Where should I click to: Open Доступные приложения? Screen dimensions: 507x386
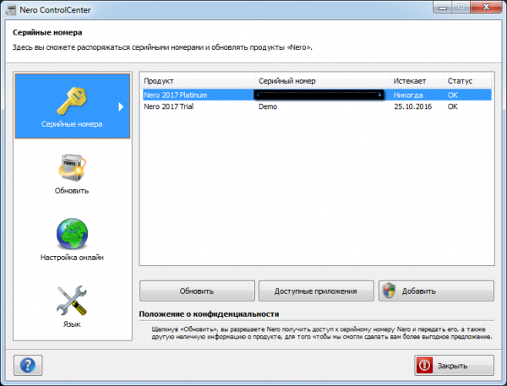click(316, 291)
